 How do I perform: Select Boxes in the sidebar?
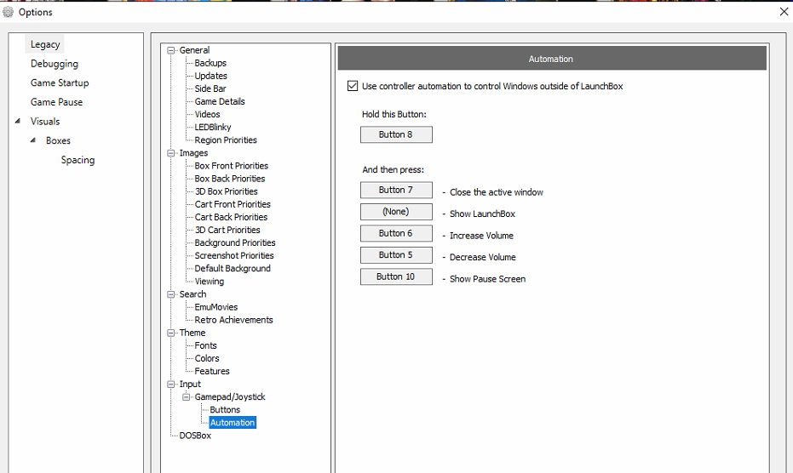coord(58,140)
